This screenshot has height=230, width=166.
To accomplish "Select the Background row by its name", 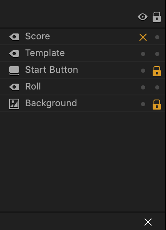I will [51, 104].
